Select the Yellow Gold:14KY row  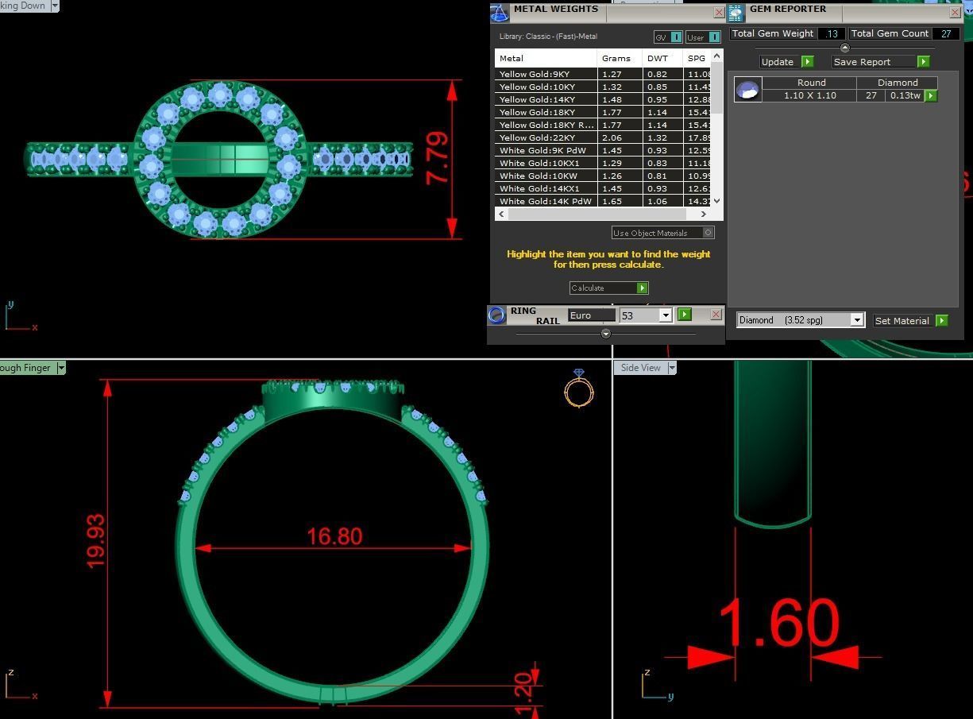603,99
